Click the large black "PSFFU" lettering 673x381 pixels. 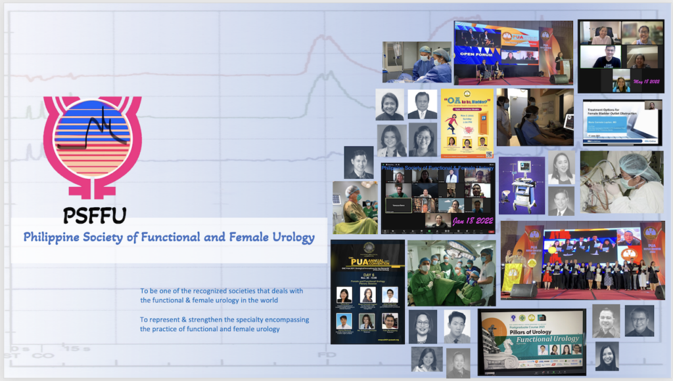pos(95,215)
